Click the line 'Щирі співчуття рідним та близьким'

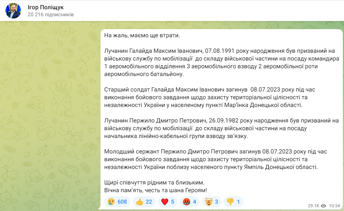coord(154,183)
